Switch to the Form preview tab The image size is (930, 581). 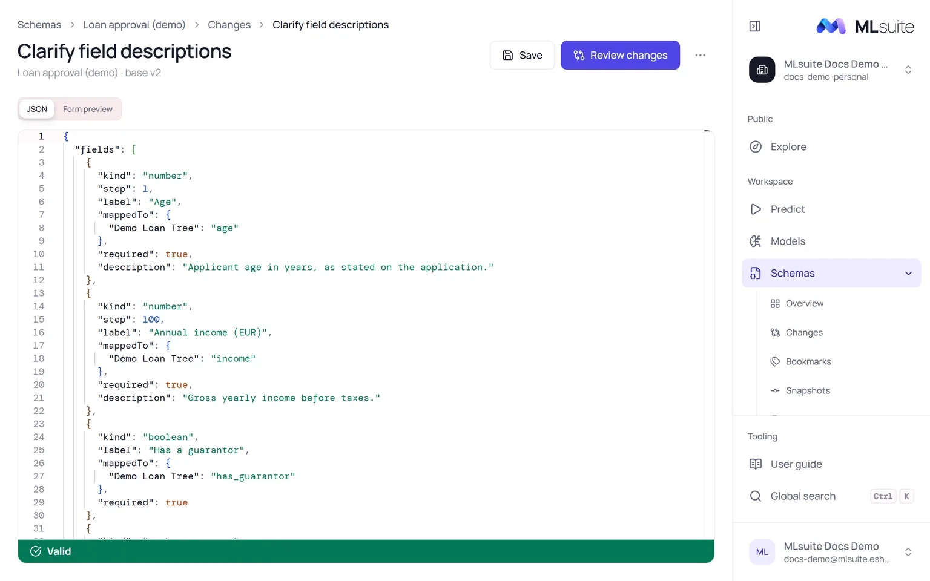pyautogui.click(x=88, y=109)
